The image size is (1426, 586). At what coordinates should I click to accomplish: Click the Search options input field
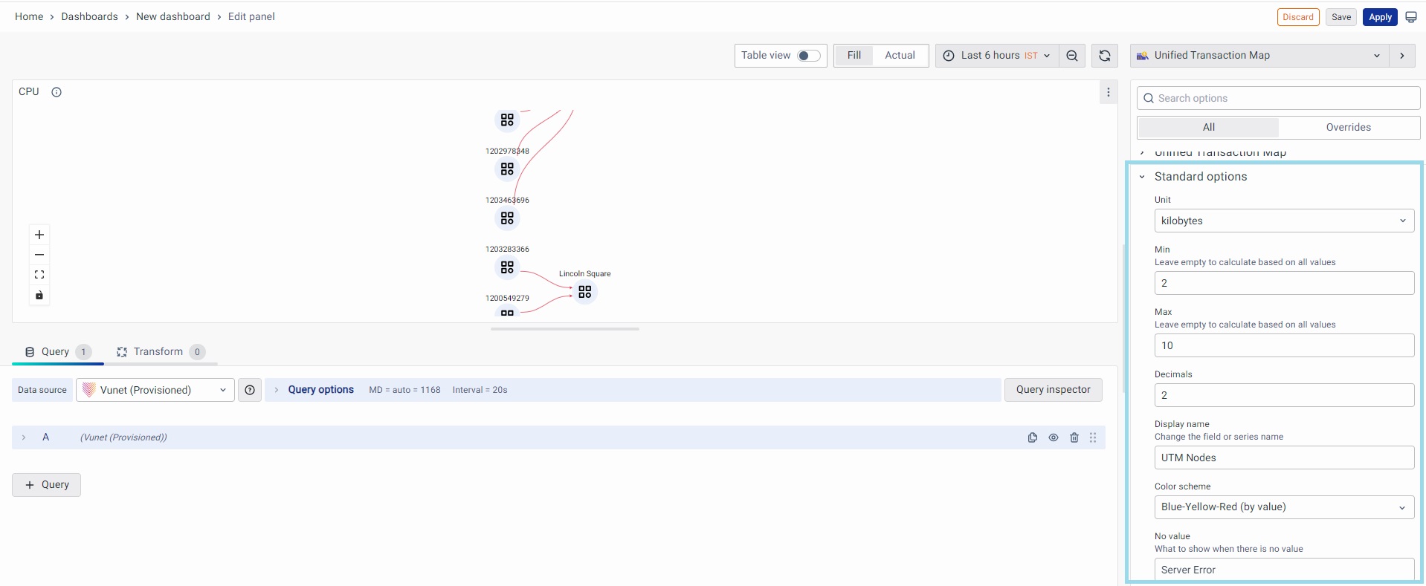(1283, 98)
